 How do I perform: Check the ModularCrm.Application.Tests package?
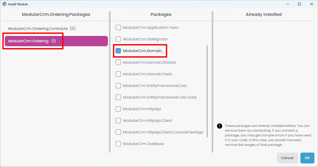pos(118,27)
